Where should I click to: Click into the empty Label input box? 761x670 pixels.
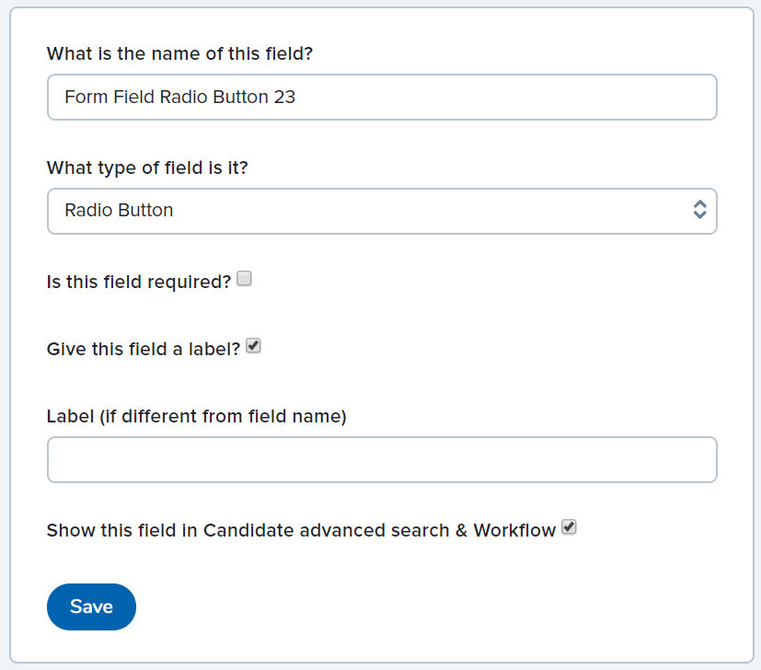coord(381,459)
